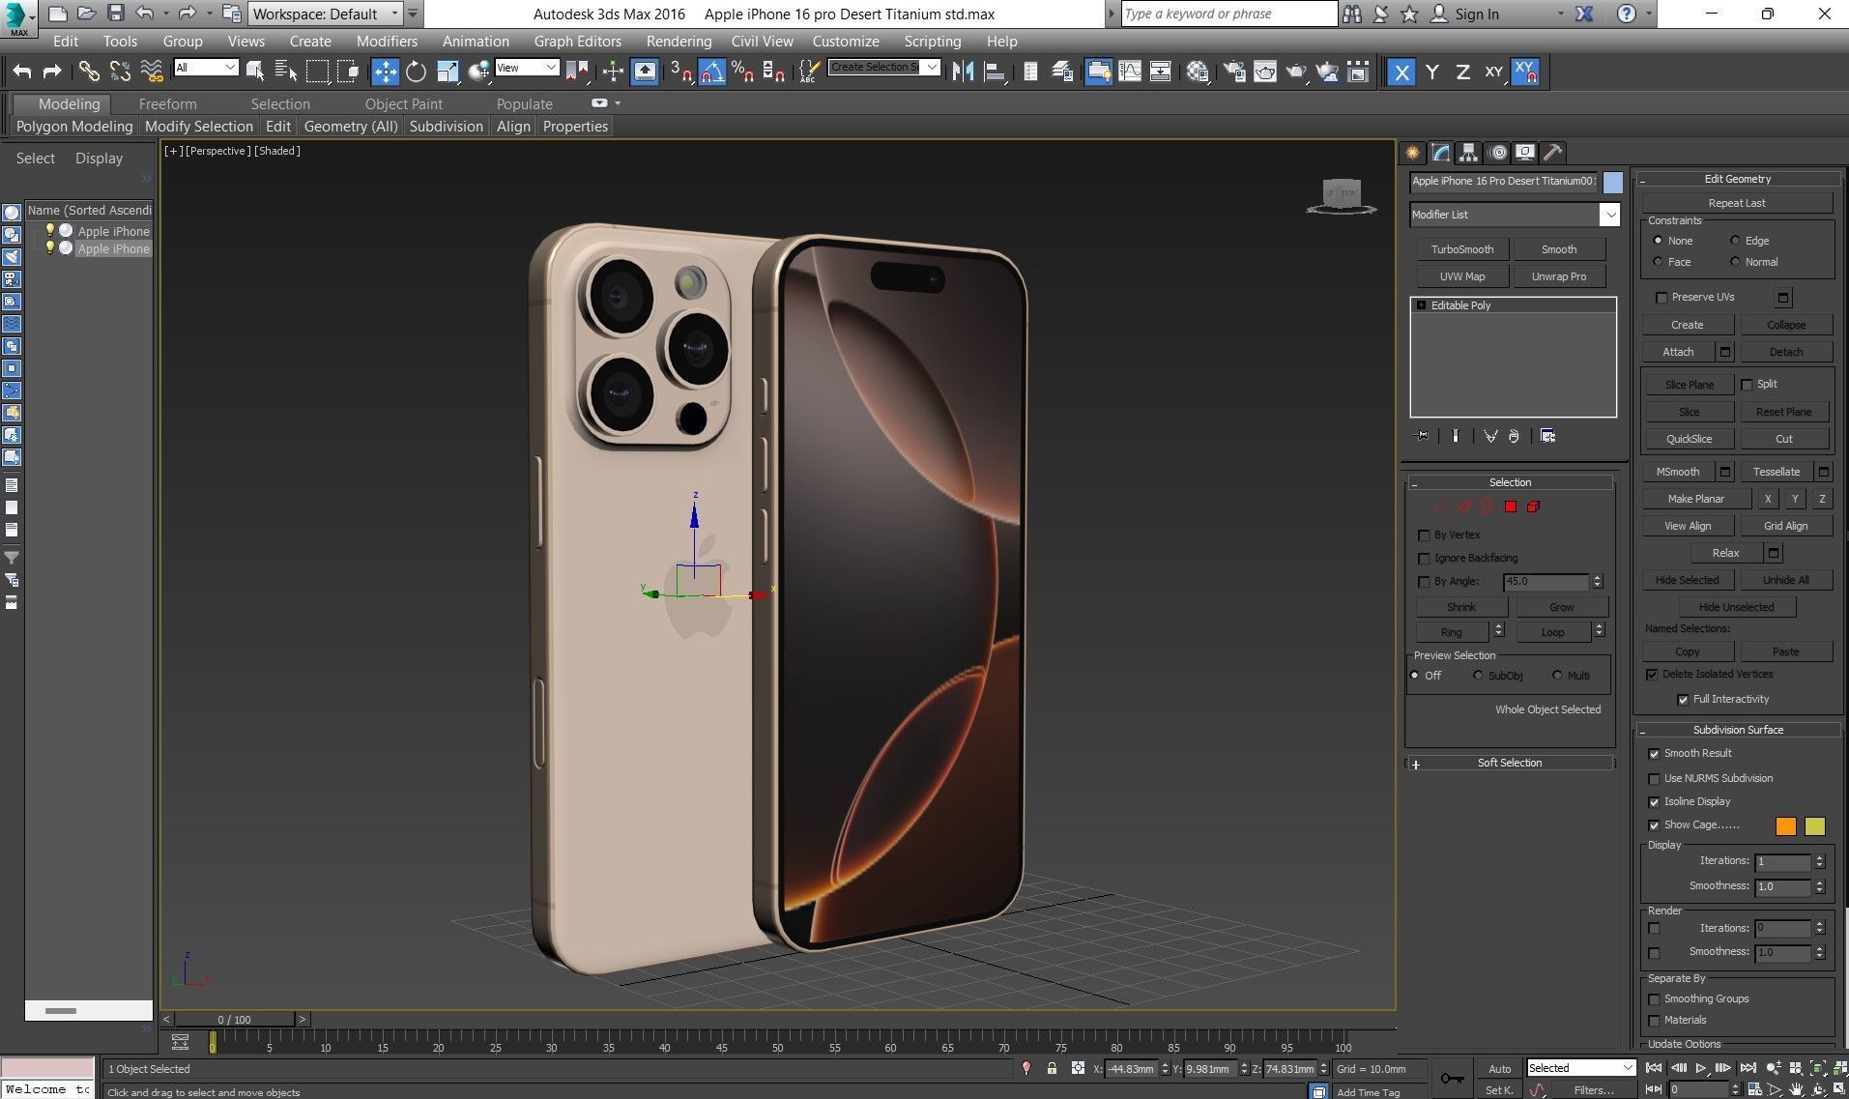Toggle the Percent Snap icon
This screenshot has width=1849, height=1099.
click(743, 72)
